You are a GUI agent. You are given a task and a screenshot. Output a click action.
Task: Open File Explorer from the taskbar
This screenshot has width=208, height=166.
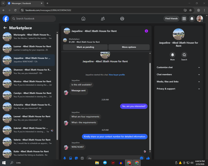pos(97,163)
